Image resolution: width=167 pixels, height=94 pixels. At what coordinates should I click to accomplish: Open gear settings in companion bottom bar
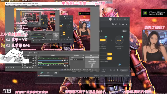point(117,70)
